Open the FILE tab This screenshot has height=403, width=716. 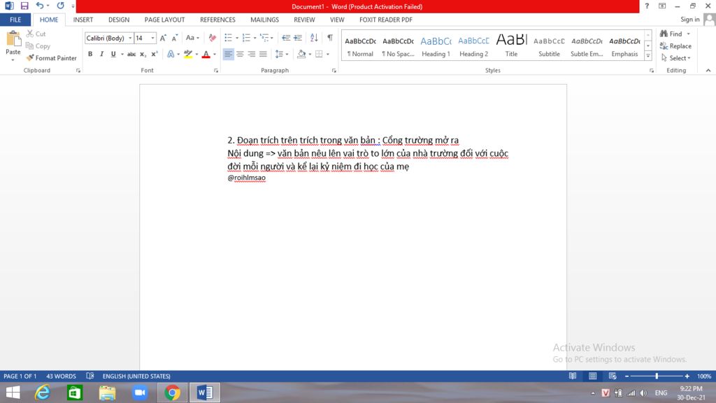click(15, 20)
